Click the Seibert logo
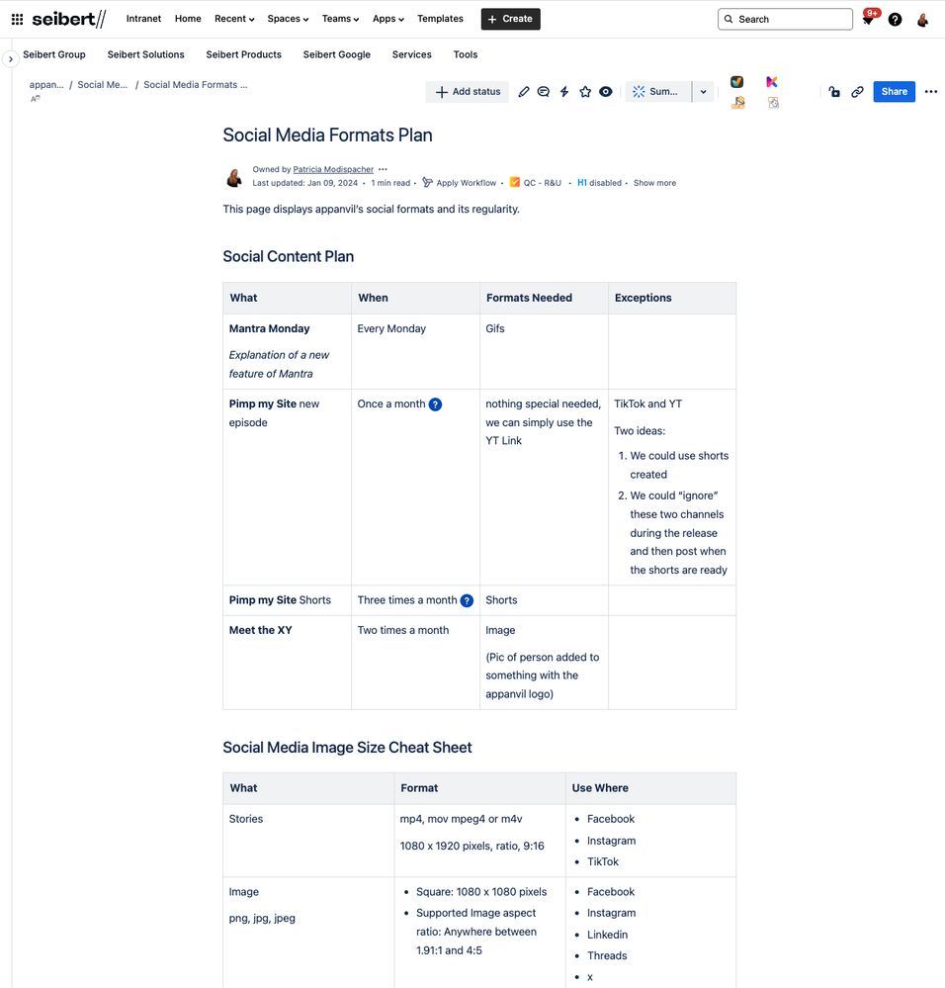Image resolution: width=945 pixels, height=988 pixels. pos(68,19)
